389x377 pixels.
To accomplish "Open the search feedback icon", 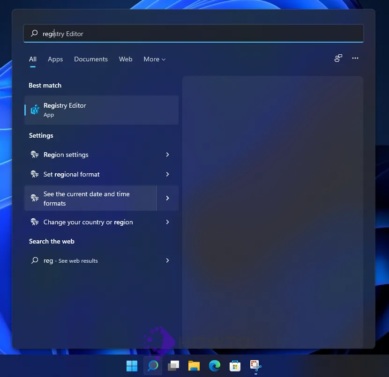I will click(x=338, y=58).
